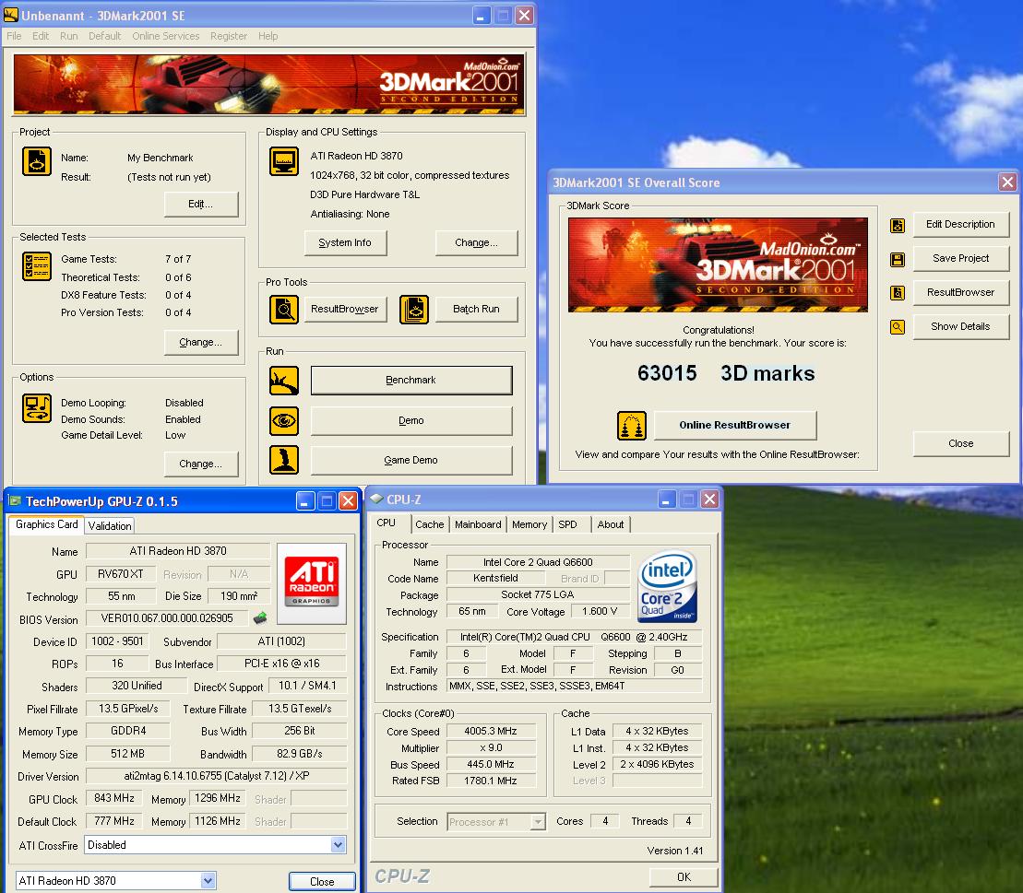The width and height of the screenshot is (1023, 893).
Task: Click the Show Details magnifier icon
Action: coord(898,326)
